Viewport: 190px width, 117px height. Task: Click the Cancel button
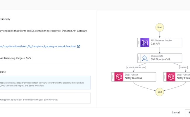(176, 113)
